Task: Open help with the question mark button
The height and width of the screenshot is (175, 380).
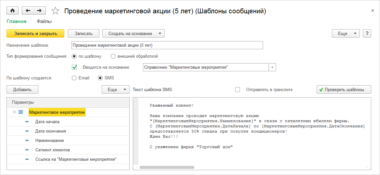Action: (367, 33)
